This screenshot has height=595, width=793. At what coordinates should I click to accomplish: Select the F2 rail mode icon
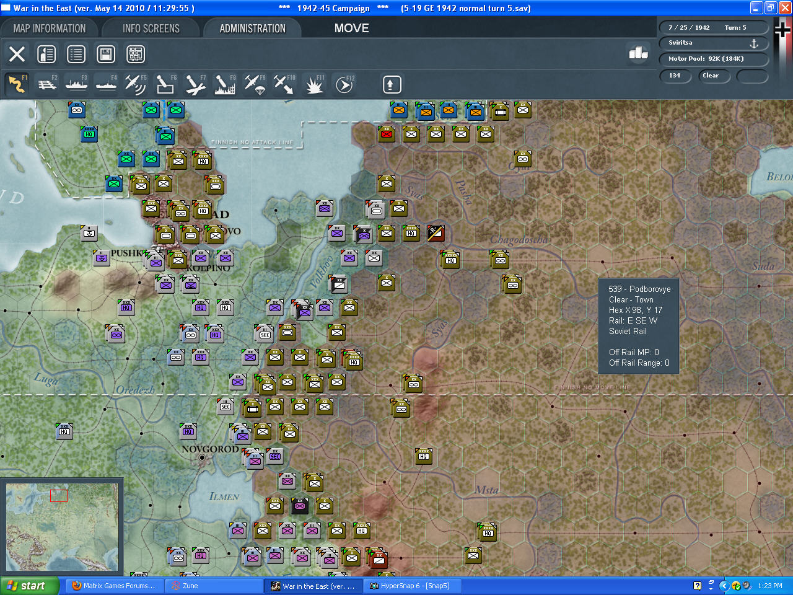[46, 84]
